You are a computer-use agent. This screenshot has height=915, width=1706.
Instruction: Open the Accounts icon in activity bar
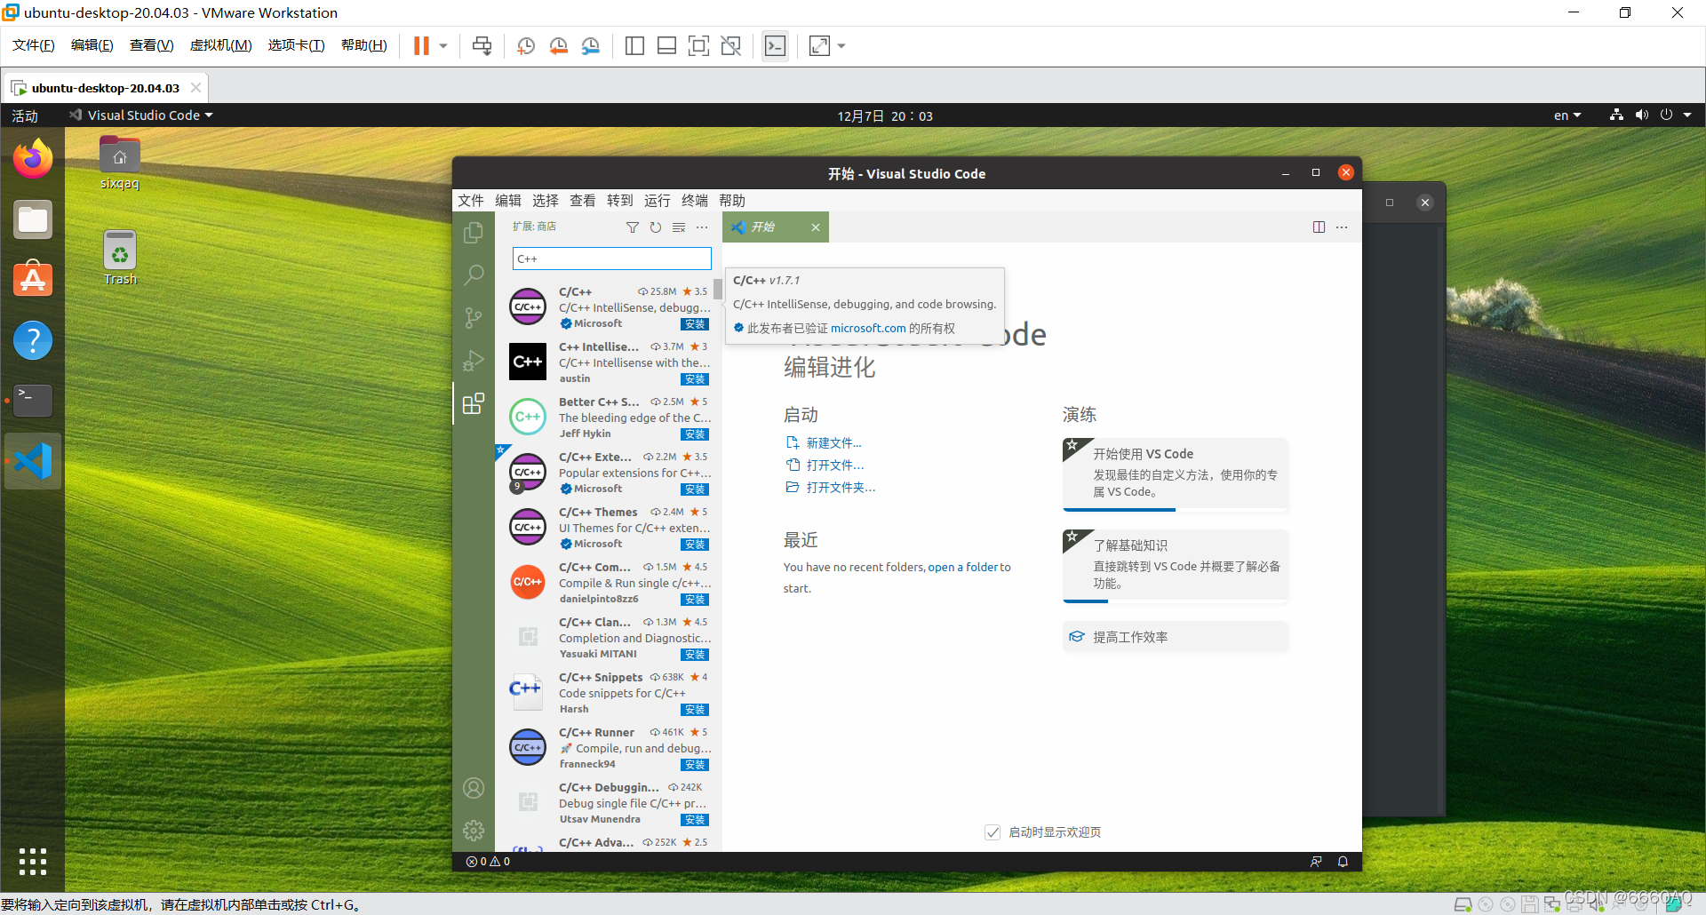pyautogui.click(x=474, y=788)
